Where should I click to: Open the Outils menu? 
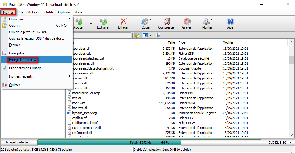pyautogui.click(x=49, y=12)
